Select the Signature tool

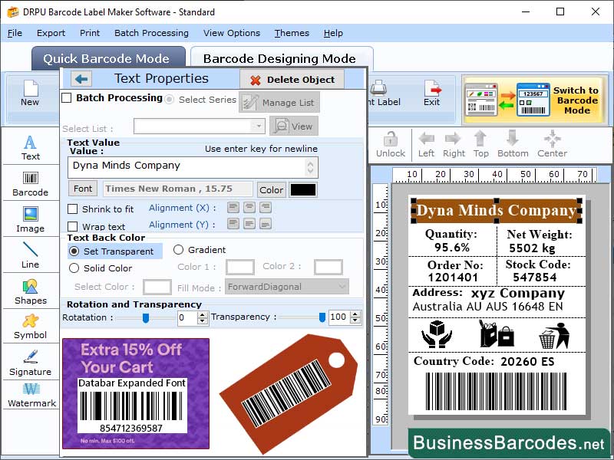pos(30,363)
